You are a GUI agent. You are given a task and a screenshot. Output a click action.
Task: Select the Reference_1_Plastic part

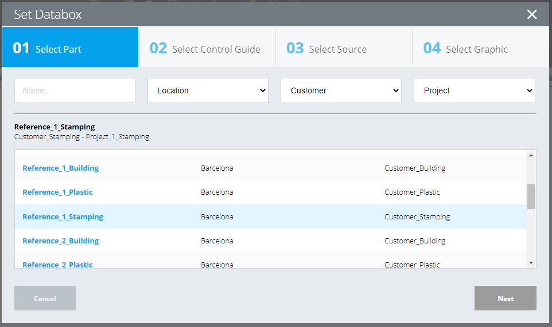click(x=57, y=192)
